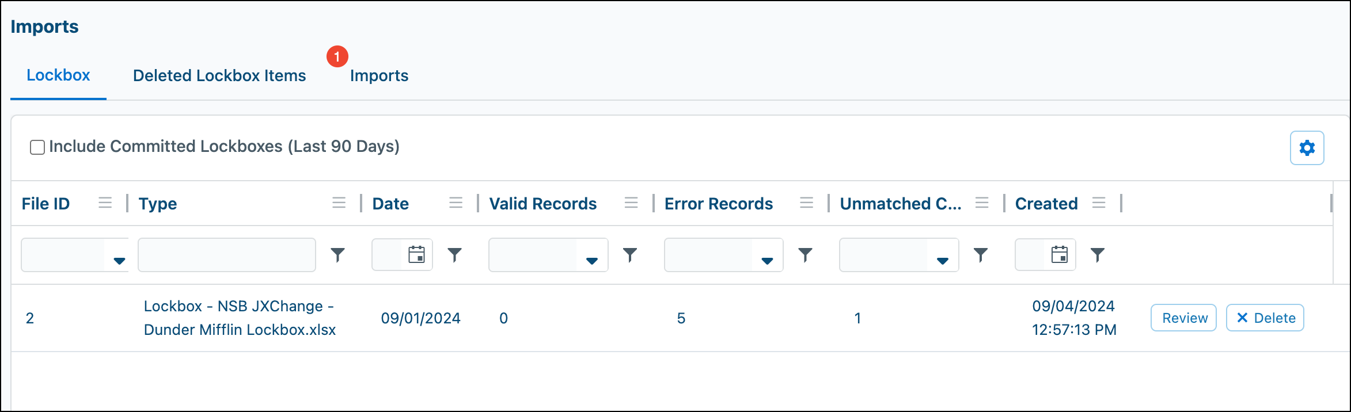Expand the Valid Records filter dropdown
This screenshot has width=1351, height=412.
[x=591, y=261]
